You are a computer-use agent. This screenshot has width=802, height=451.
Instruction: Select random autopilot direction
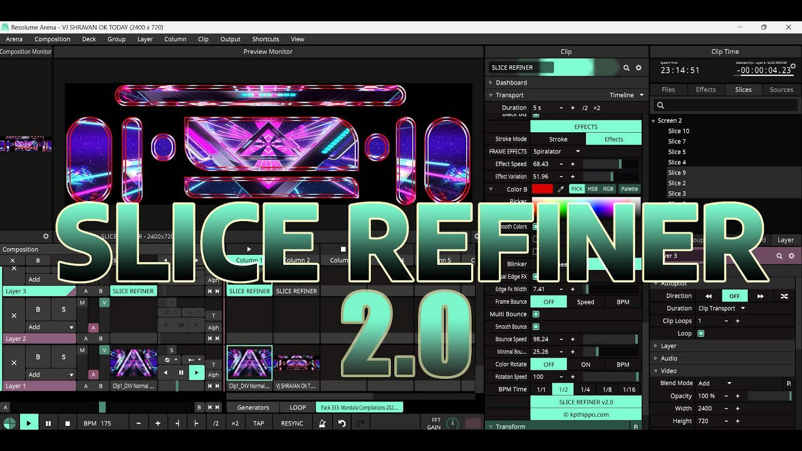(x=784, y=296)
